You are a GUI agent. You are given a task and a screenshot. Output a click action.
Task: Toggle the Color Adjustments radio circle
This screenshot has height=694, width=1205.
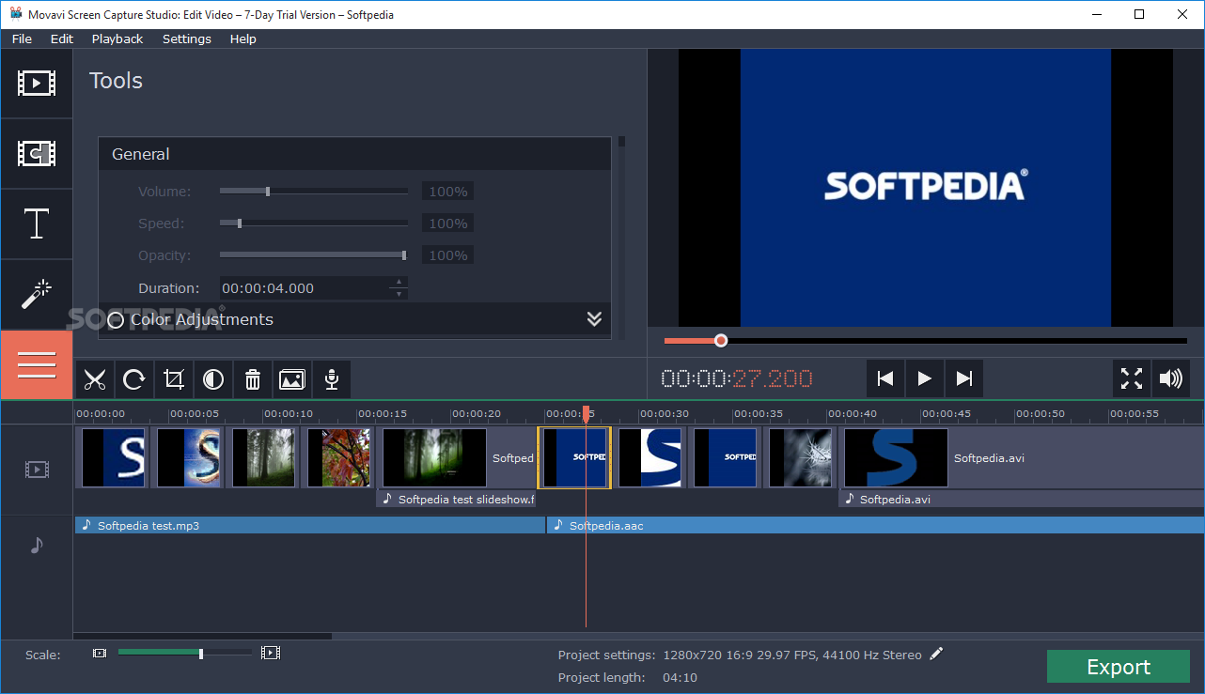[116, 320]
